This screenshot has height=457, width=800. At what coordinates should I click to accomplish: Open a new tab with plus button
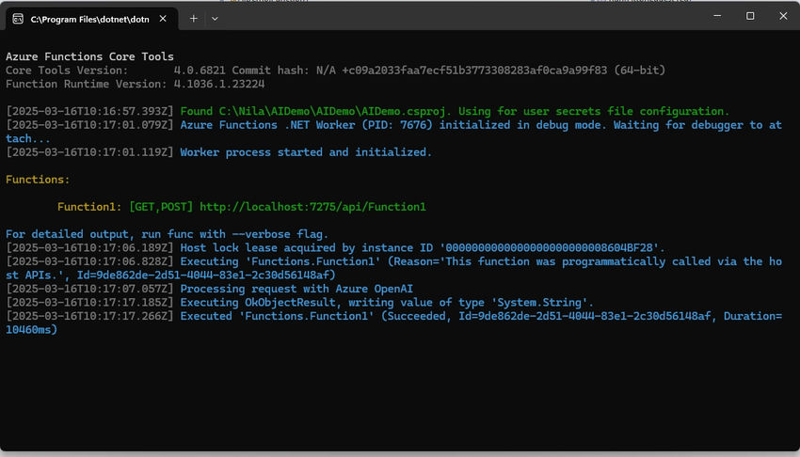tap(193, 19)
